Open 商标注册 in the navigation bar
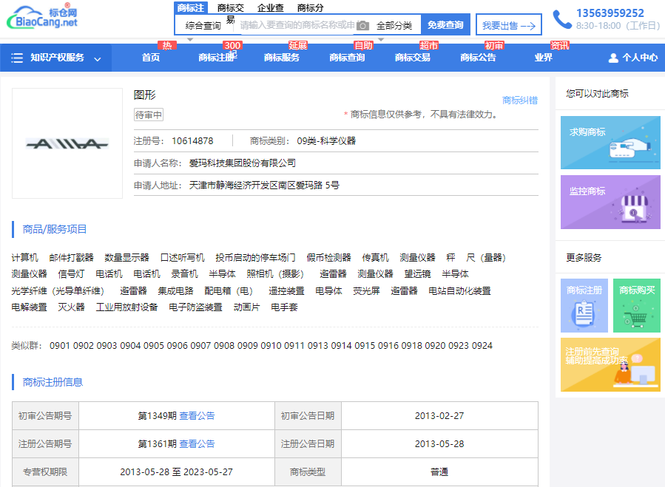 pos(216,58)
